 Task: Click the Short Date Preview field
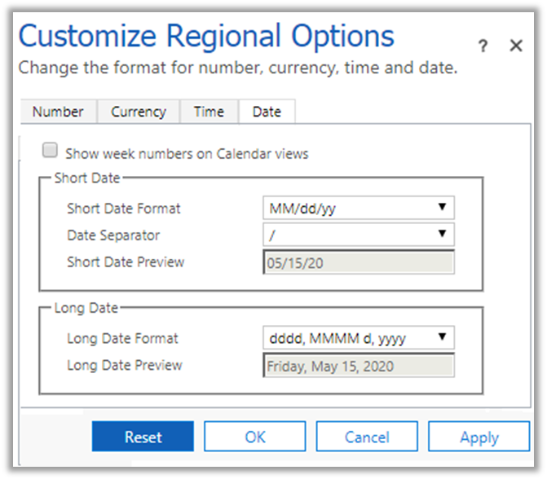pyautogui.click(x=359, y=262)
